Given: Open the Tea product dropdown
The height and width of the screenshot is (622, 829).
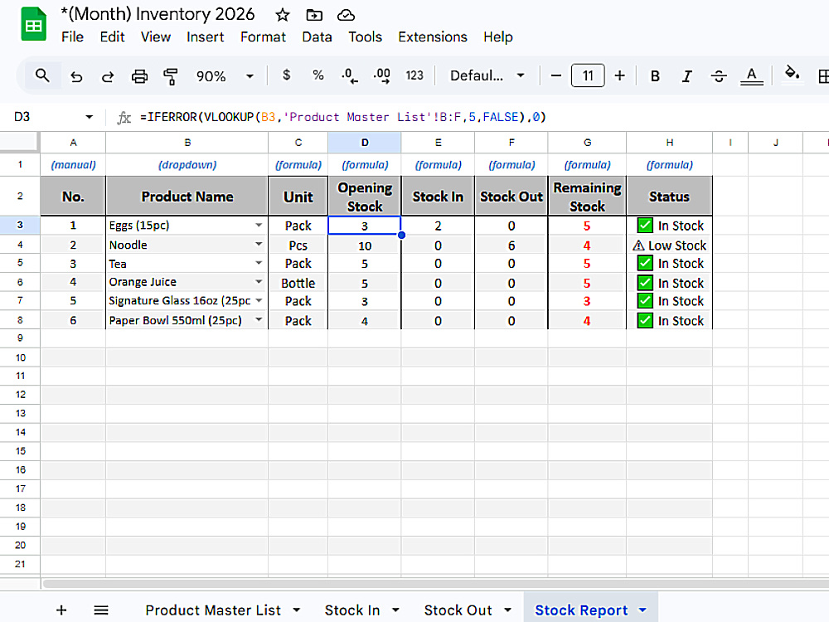Looking at the screenshot, I should (x=259, y=263).
